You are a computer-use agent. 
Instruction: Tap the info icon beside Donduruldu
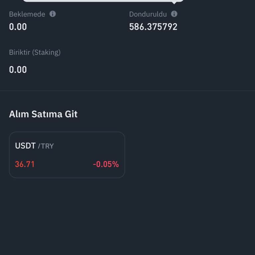click(174, 14)
